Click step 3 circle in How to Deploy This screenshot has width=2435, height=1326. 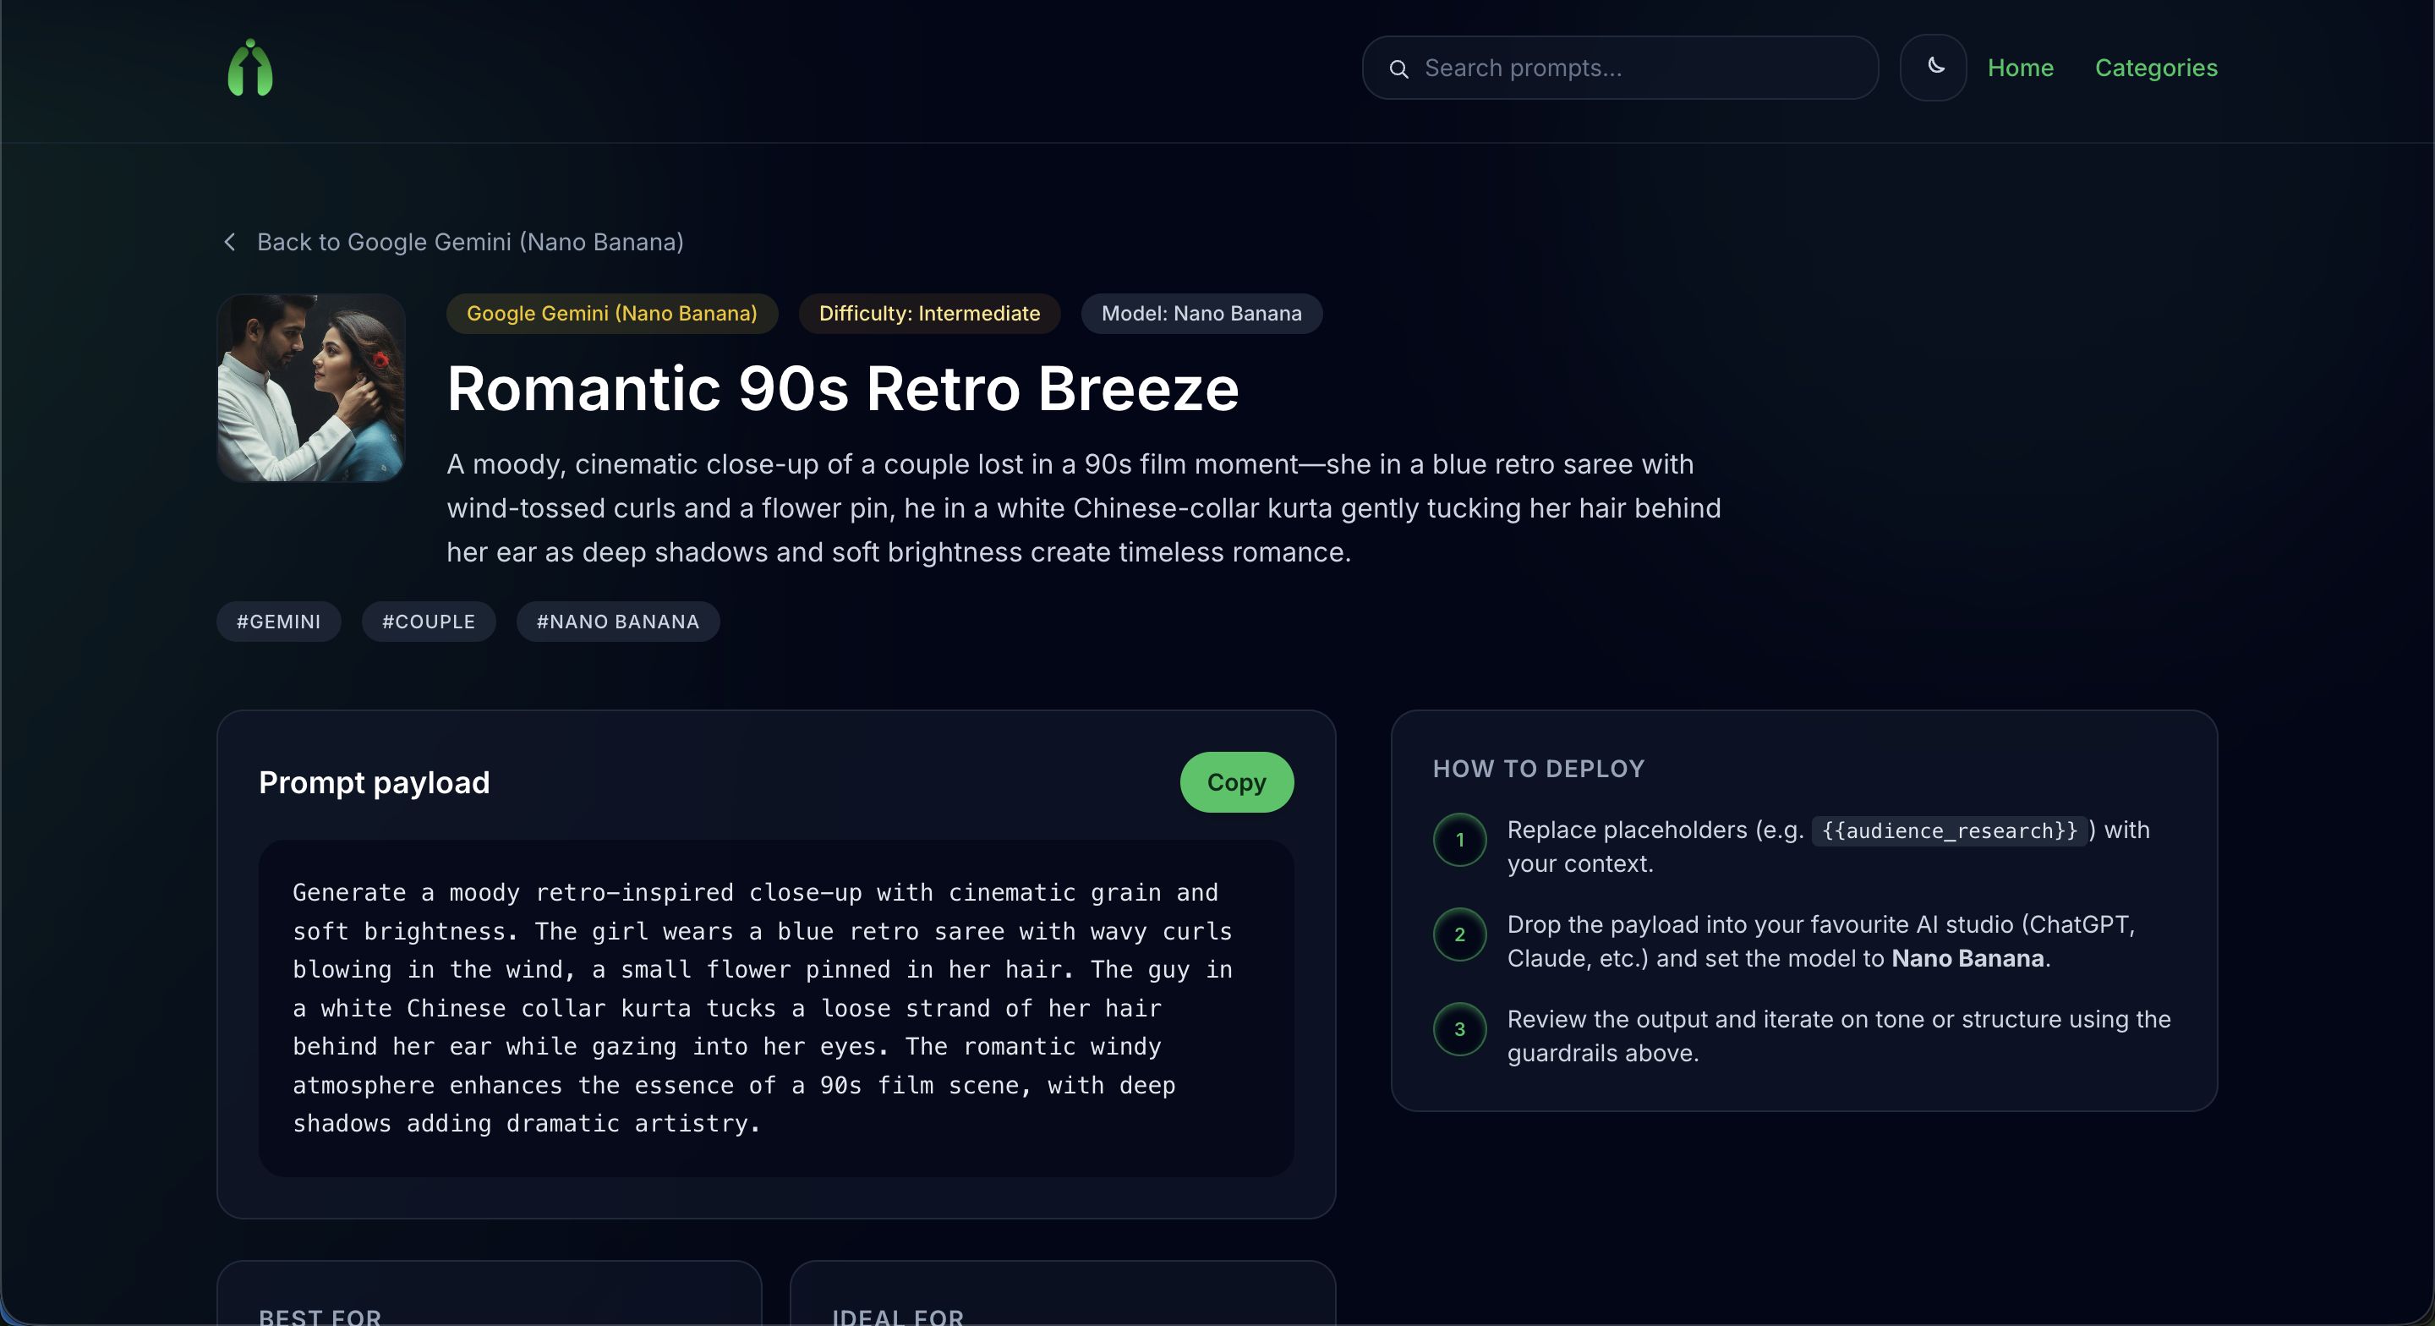(x=1459, y=1029)
